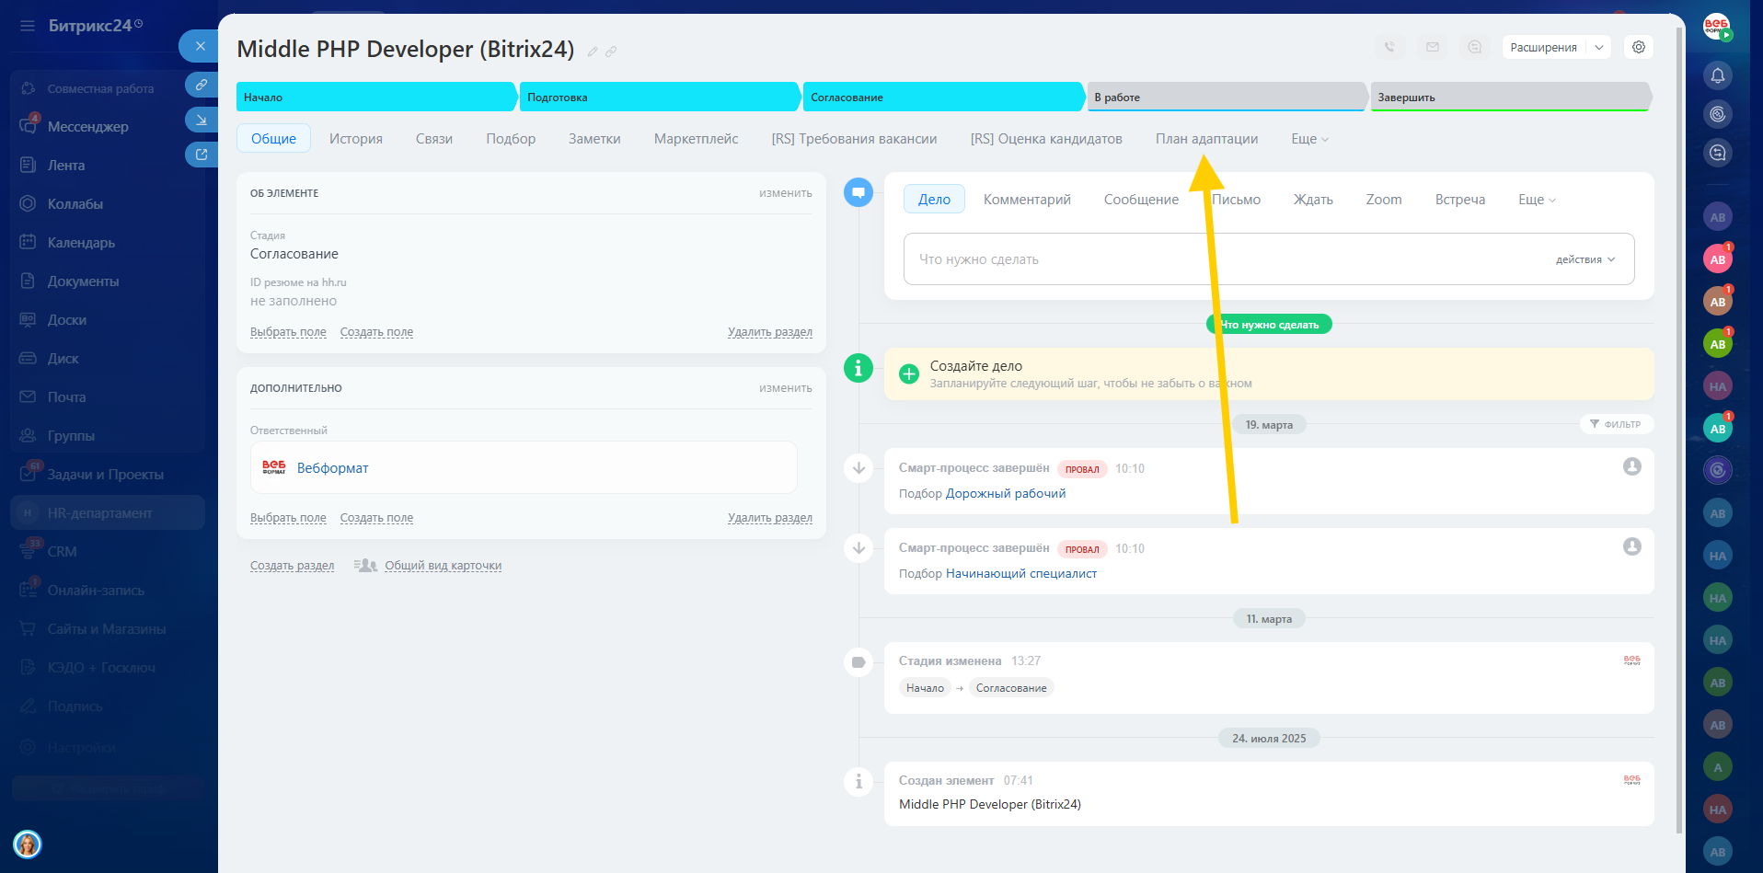Expand Еще after План адаптации tab
Viewport: 1763px width, 873px height.
coord(1309,139)
